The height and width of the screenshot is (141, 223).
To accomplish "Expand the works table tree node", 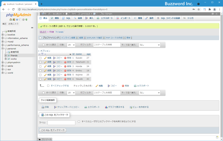I will [x=6, y=59].
